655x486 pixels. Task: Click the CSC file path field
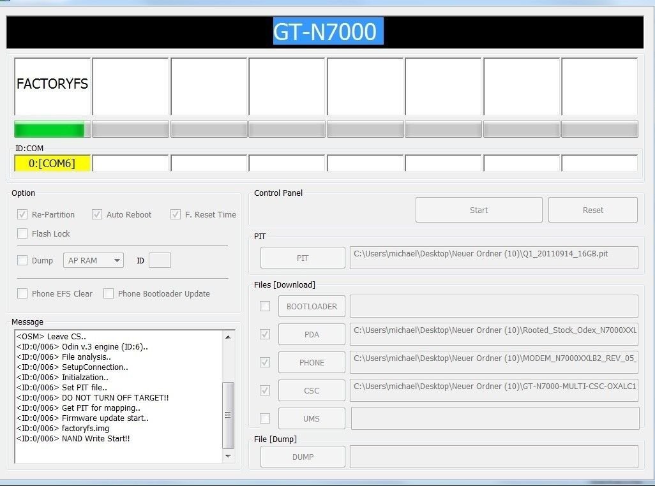(493, 390)
